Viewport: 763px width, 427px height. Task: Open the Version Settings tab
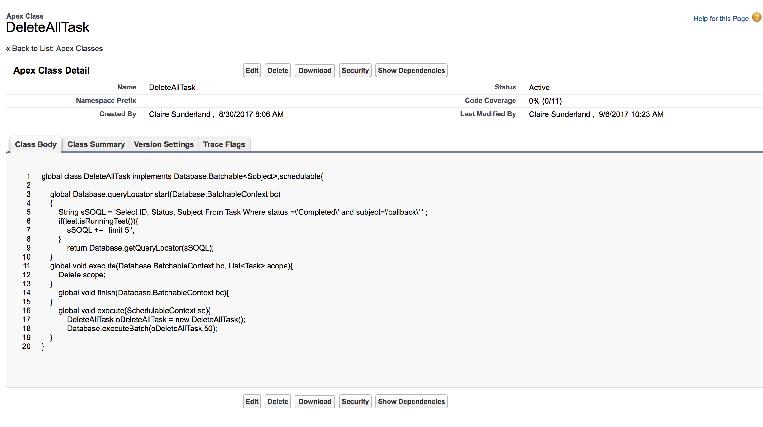[x=164, y=144]
